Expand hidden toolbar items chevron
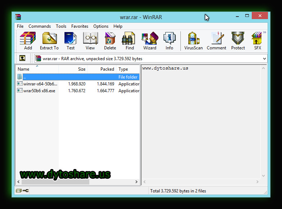Viewport: 282px width, 209px height. (x=265, y=32)
